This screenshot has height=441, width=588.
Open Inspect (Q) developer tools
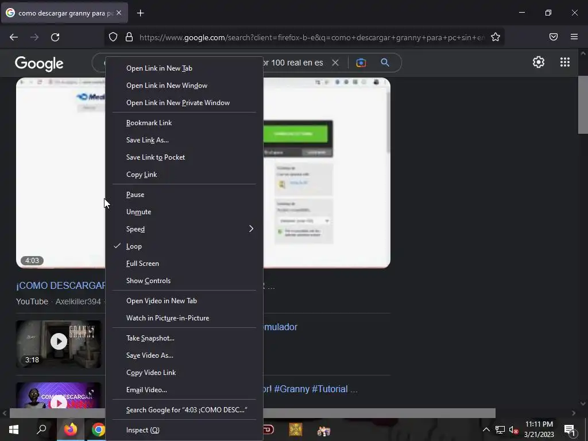tap(184, 430)
